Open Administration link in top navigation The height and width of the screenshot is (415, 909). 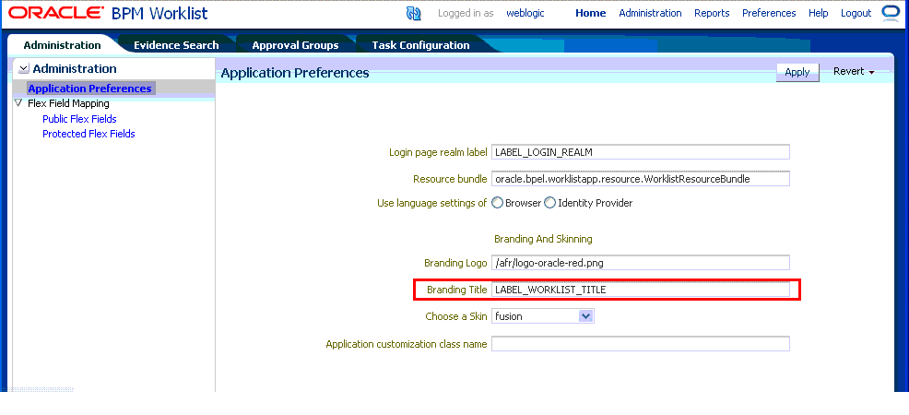click(650, 13)
